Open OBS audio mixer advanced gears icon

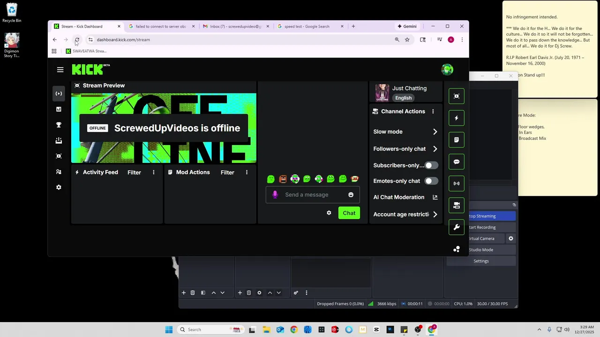click(x=296, y=293)
